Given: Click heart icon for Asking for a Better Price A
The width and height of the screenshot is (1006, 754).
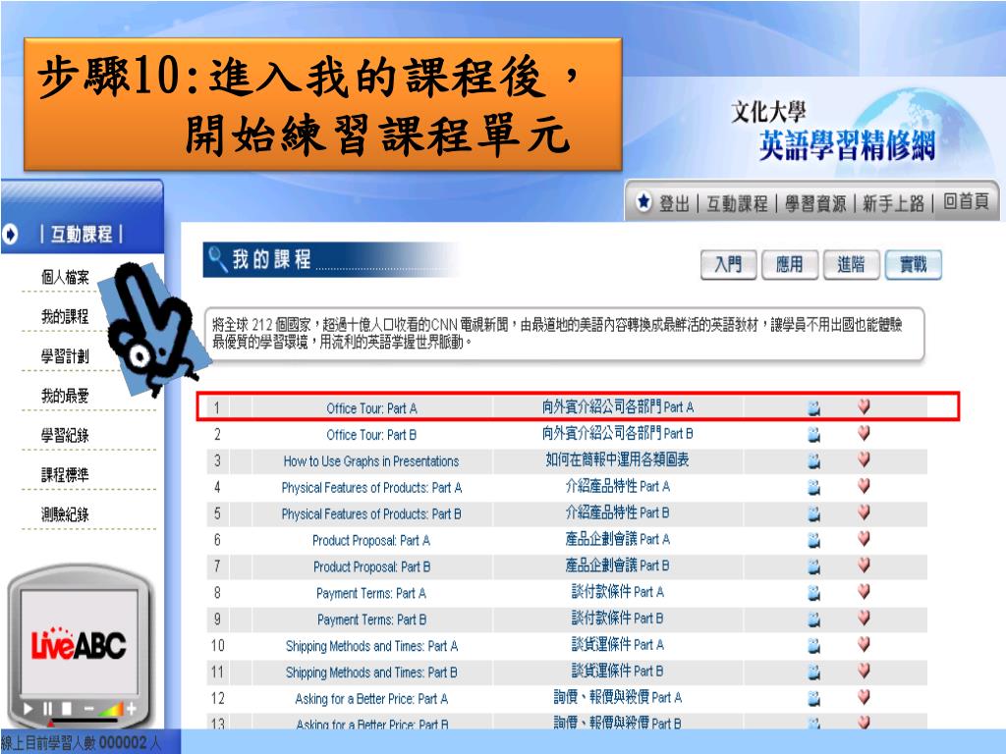Looking at the screenshot, I should click(865, 696).
